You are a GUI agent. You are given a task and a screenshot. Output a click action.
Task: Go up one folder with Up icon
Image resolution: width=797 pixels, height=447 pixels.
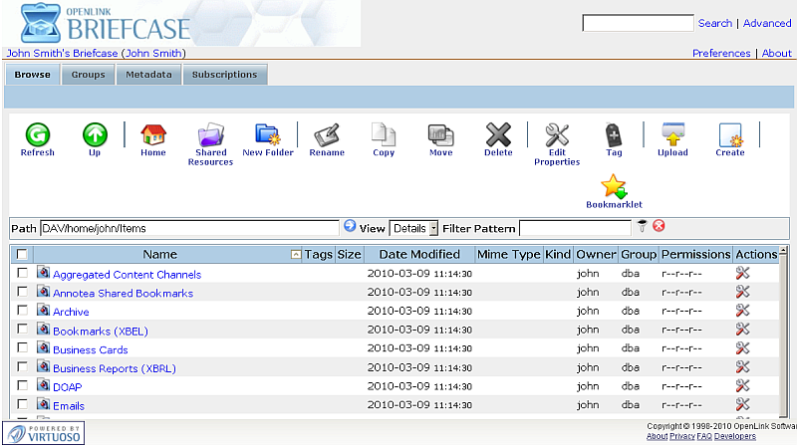(x=95, y=135)
